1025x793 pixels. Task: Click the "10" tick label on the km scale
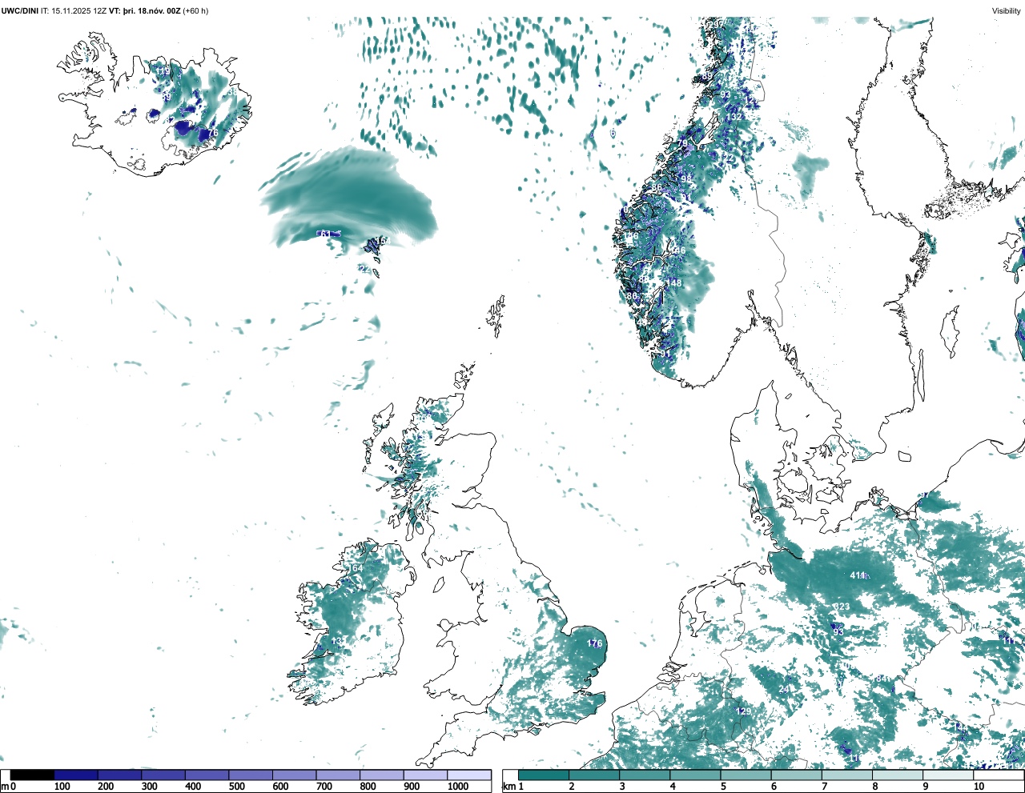979,787
